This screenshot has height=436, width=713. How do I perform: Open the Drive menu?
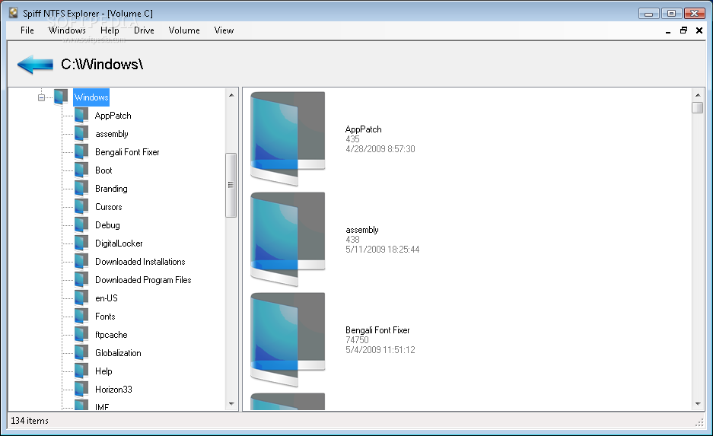click(x=144, y=30)
